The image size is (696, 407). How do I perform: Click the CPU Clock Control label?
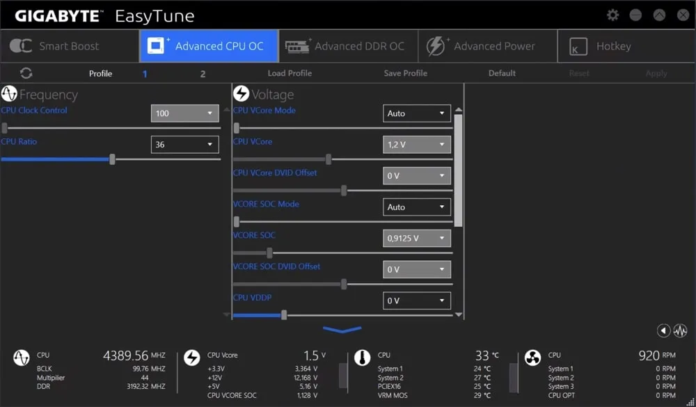[x=34, y=110]
